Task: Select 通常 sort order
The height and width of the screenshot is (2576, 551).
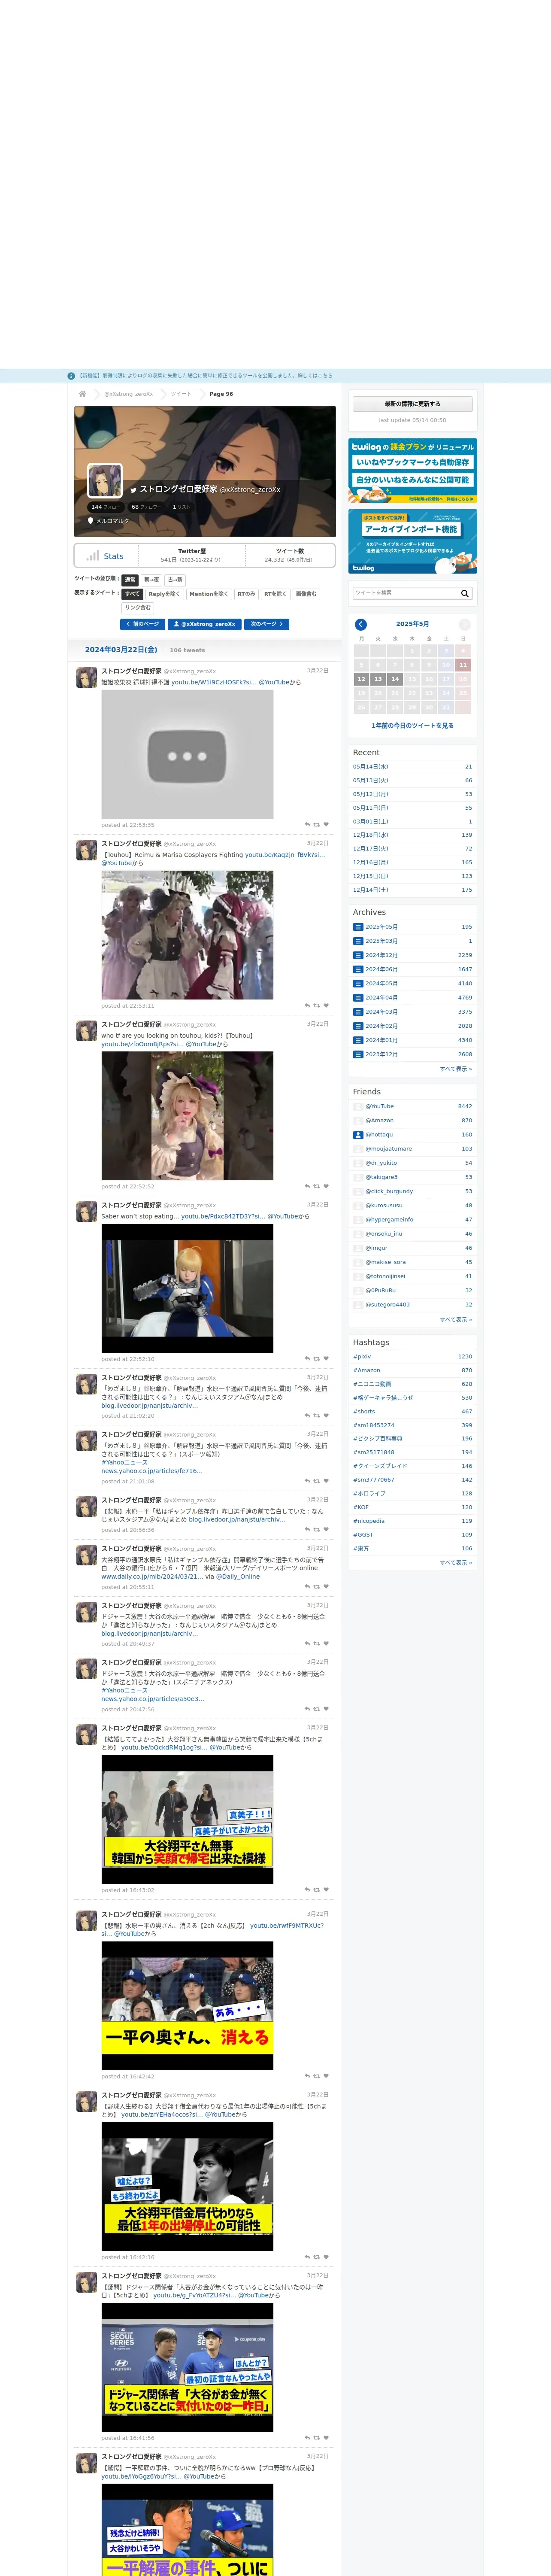Action: [130, 580]
